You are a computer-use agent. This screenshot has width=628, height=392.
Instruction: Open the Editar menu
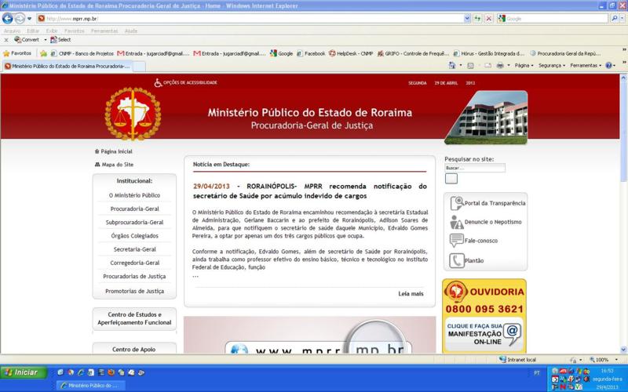(33, 31)
